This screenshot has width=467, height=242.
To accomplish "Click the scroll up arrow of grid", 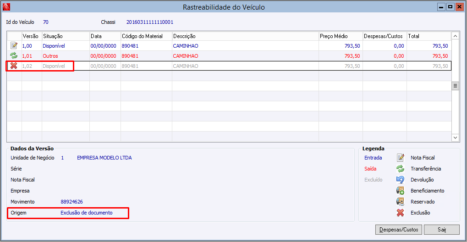I will click(x=456, y=36).
